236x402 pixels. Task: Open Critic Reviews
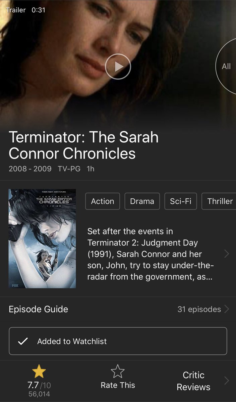[193, 381]
